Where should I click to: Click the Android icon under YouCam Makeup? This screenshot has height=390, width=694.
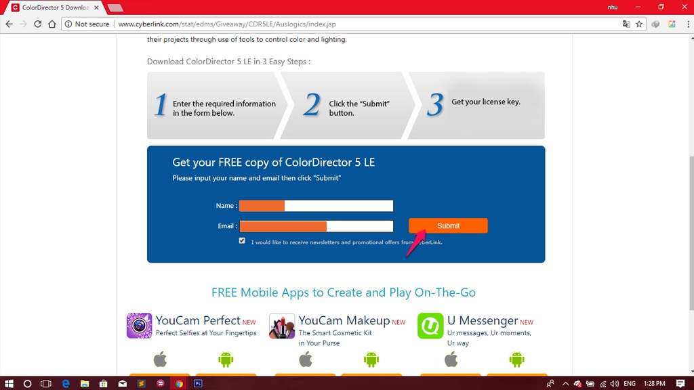click(x=371, y=359)
